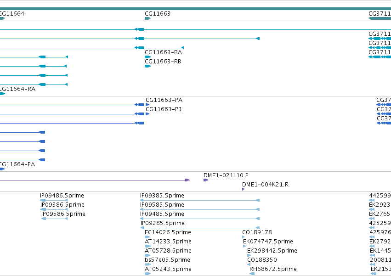
Task: Click the CG11663-PB protein arrow glyph
Action: click(147, 114)
